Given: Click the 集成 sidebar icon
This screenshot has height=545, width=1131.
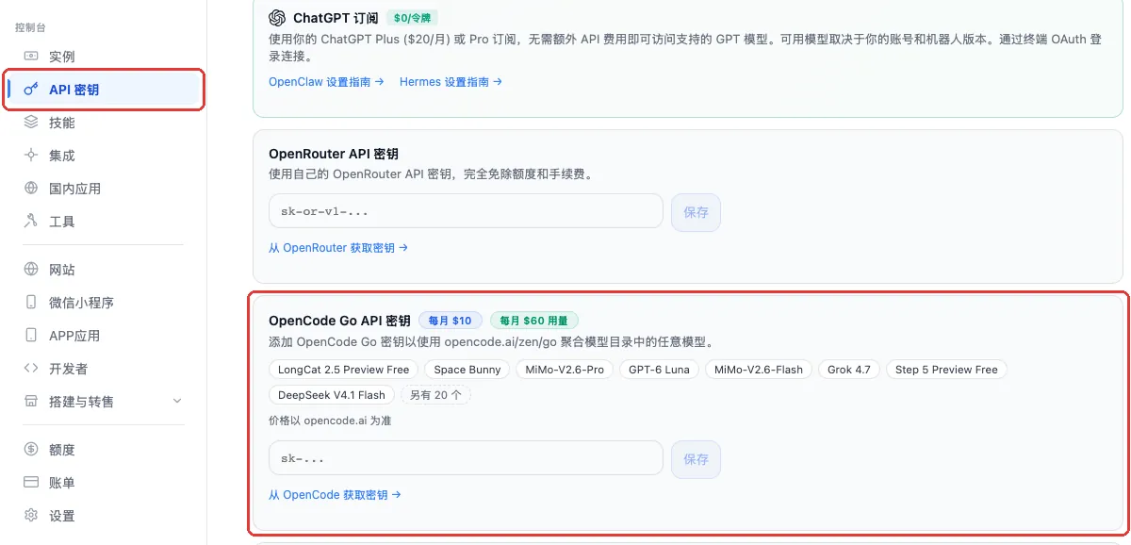Looking at the screenshot, I should [x=31, y=156].
